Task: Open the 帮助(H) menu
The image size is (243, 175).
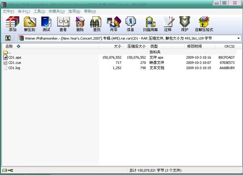Action: tap(90, 11)
